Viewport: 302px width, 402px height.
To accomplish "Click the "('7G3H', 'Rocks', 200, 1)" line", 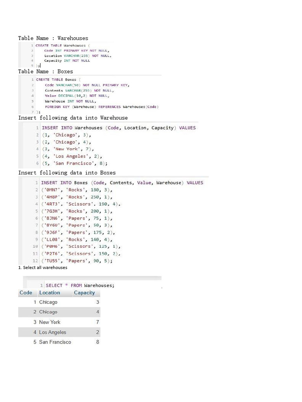I will click(x=77, y=211).
